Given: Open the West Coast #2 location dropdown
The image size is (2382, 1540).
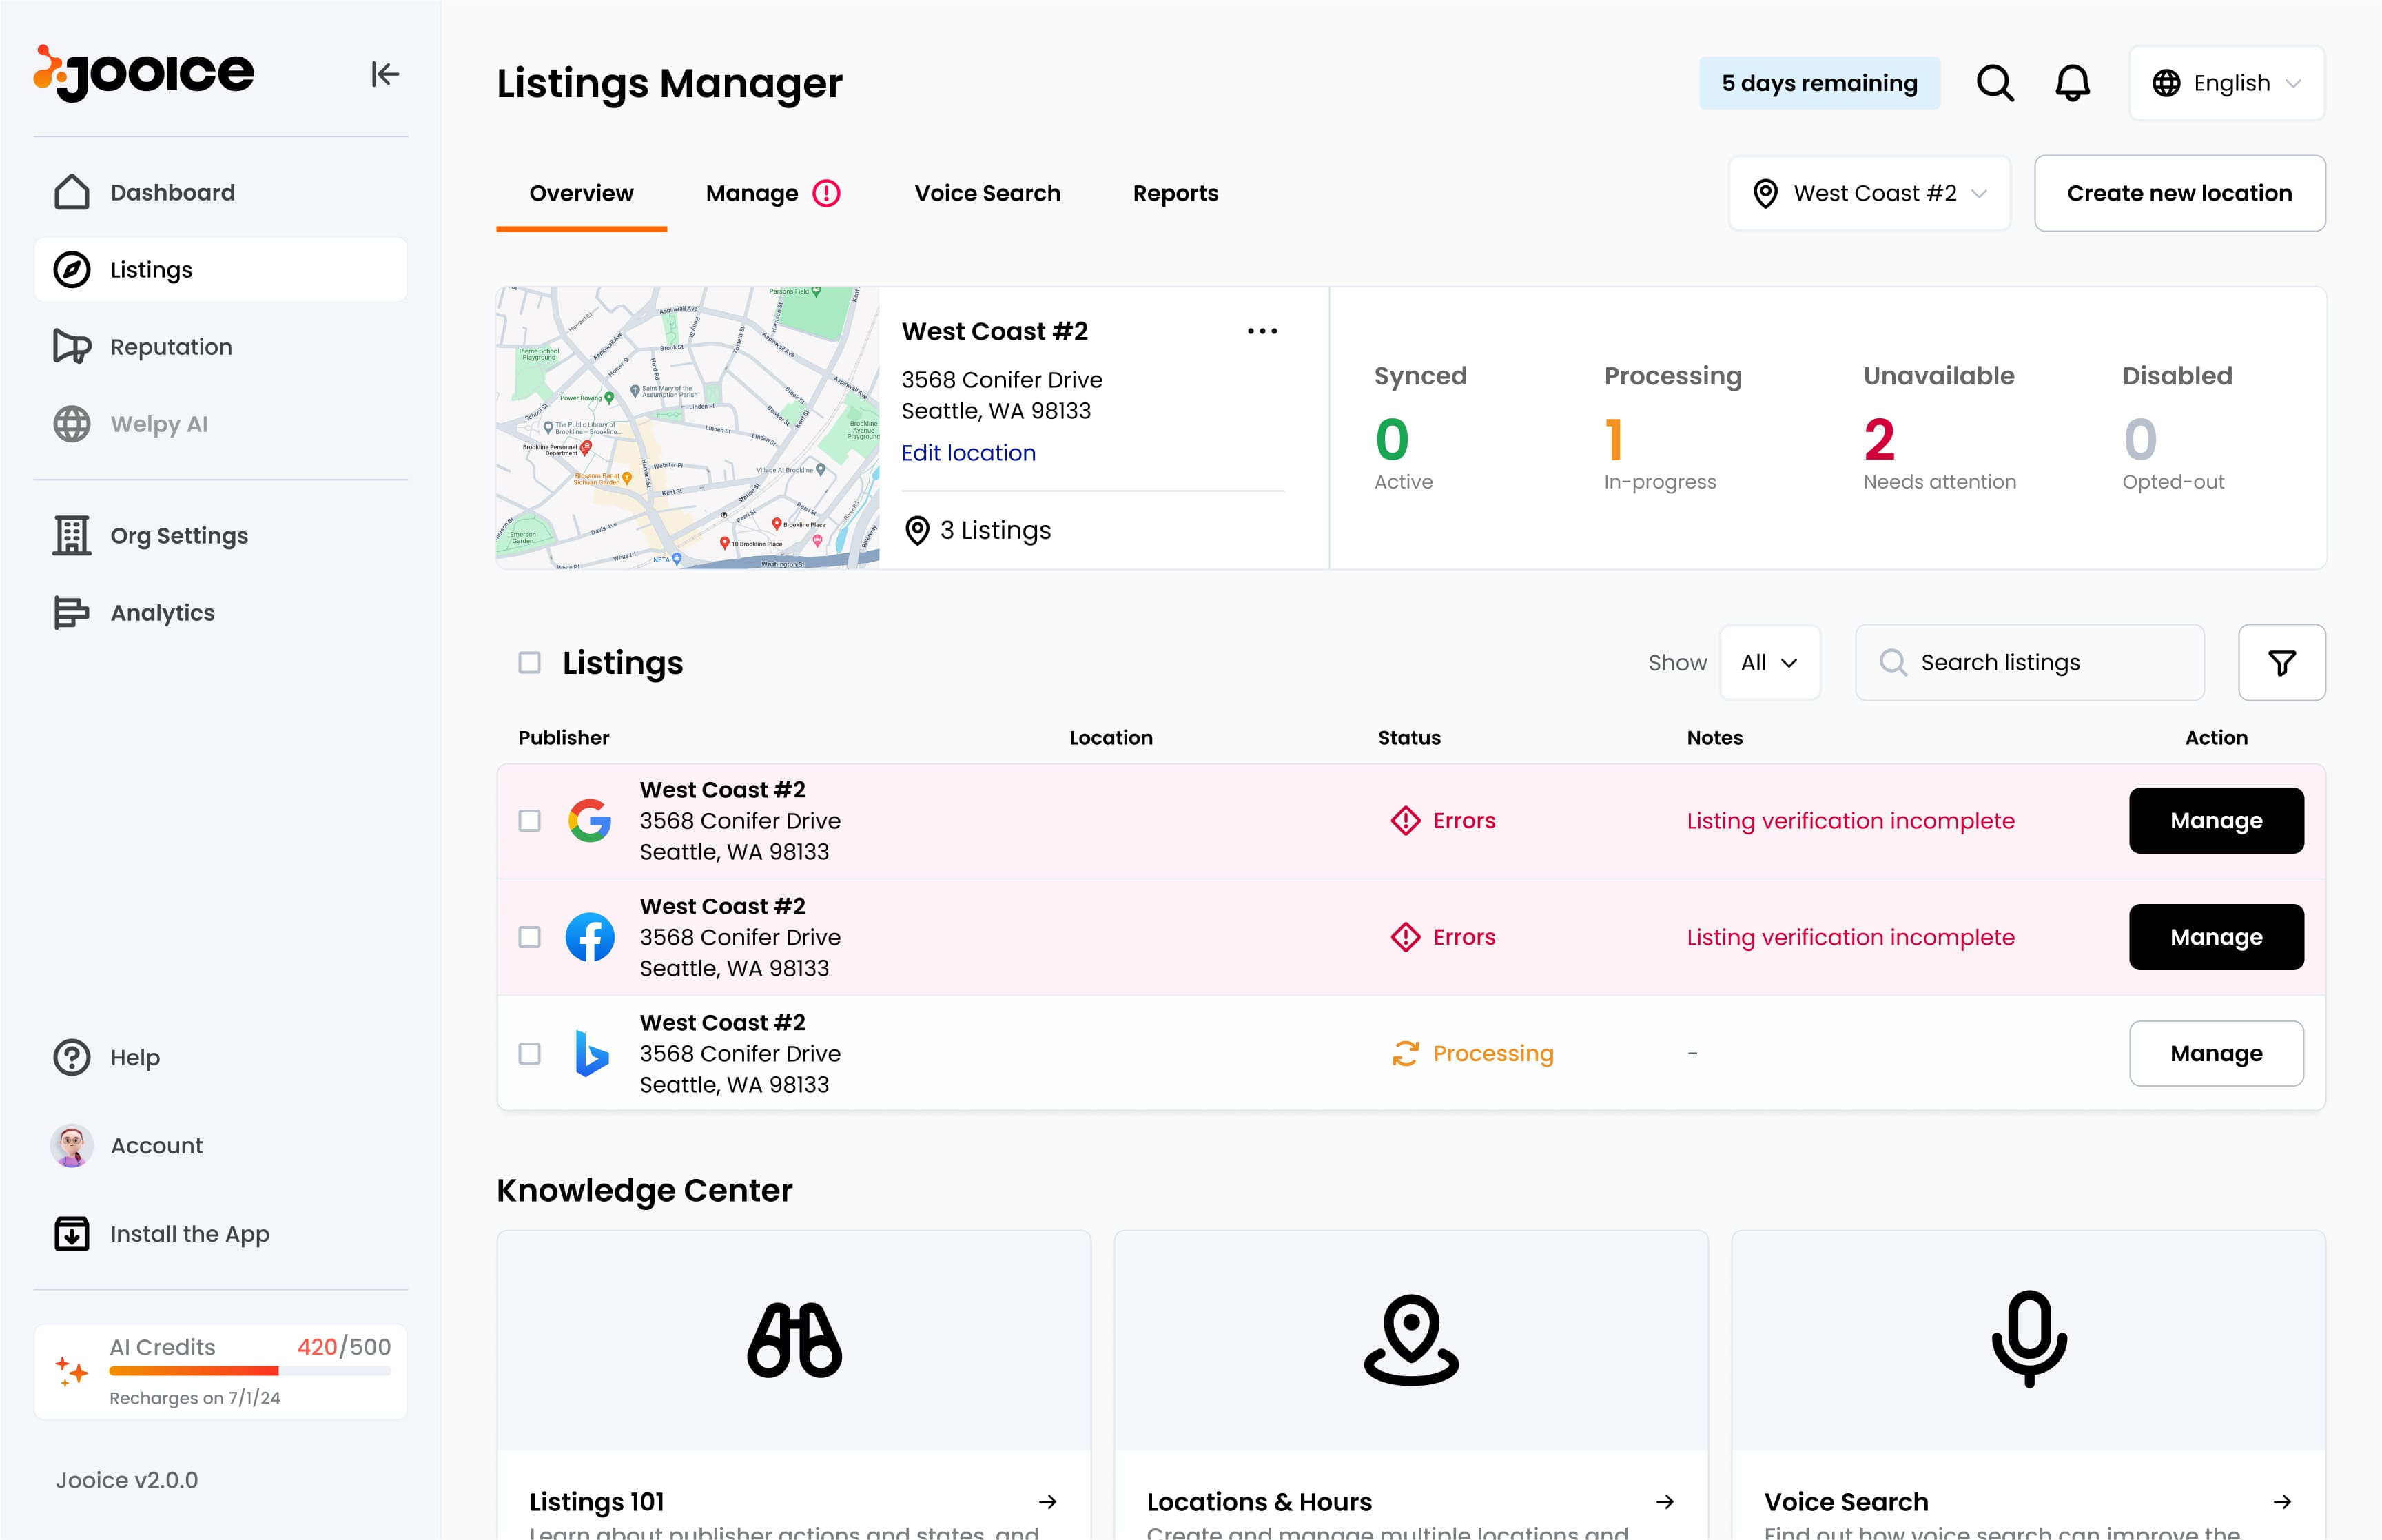Looking at the screenshot, I should [x=1869, y=193].
